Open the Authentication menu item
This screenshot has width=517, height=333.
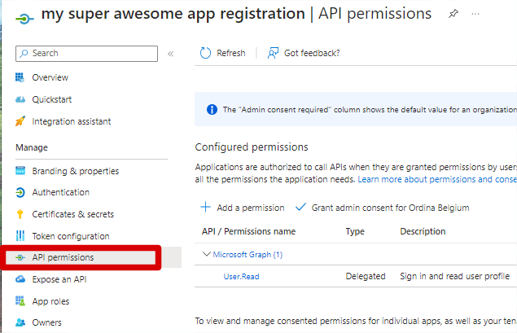point(60,192)
